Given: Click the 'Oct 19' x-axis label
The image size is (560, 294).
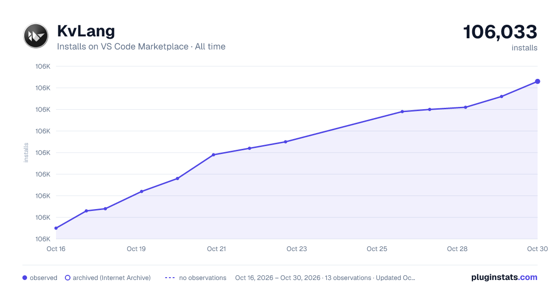Looking at the screenshot, I should tap(136, 249).
